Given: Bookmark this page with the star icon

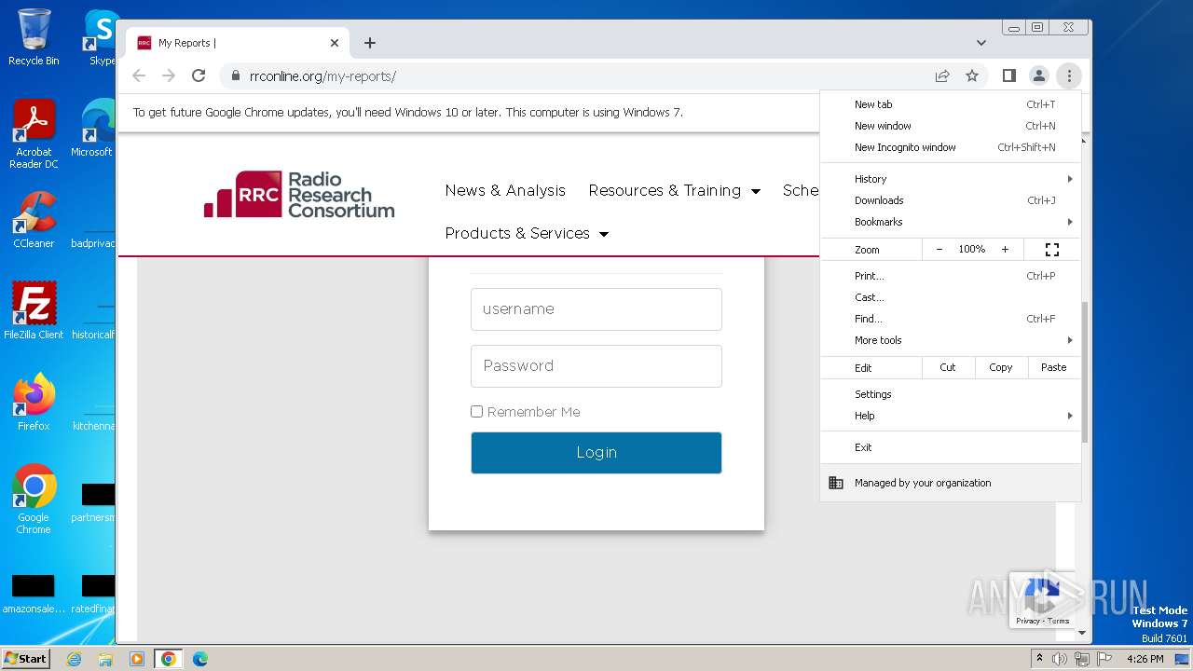Looking at the screenshot, I should (x=972, y=75).
